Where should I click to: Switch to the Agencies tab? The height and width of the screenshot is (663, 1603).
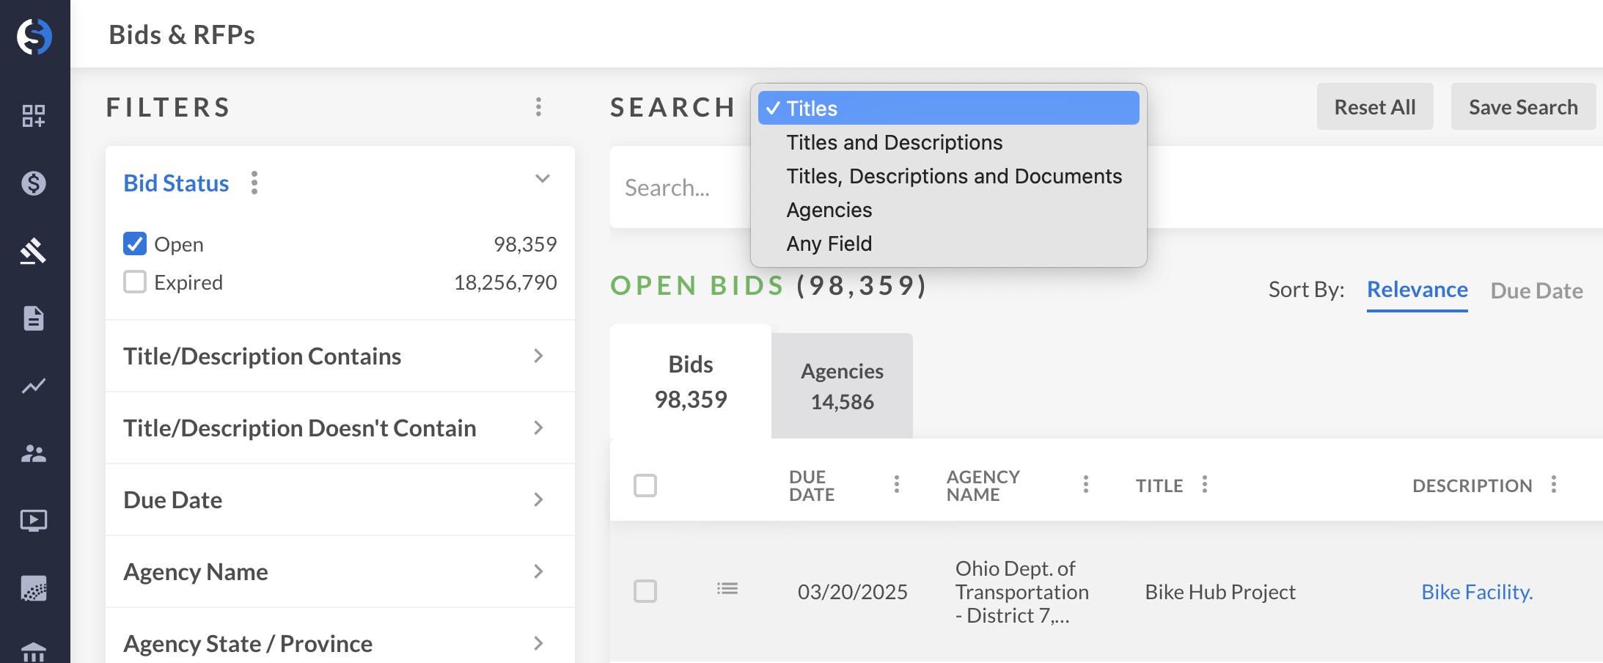click(x=842, y=386)
